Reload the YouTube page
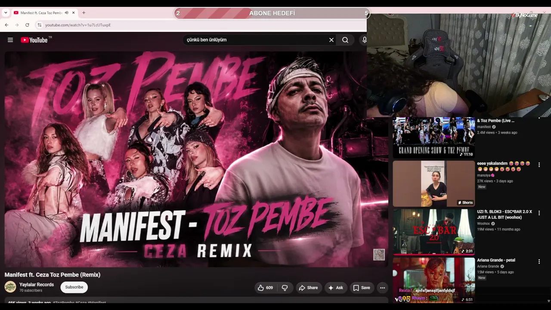 click(27, 25)
